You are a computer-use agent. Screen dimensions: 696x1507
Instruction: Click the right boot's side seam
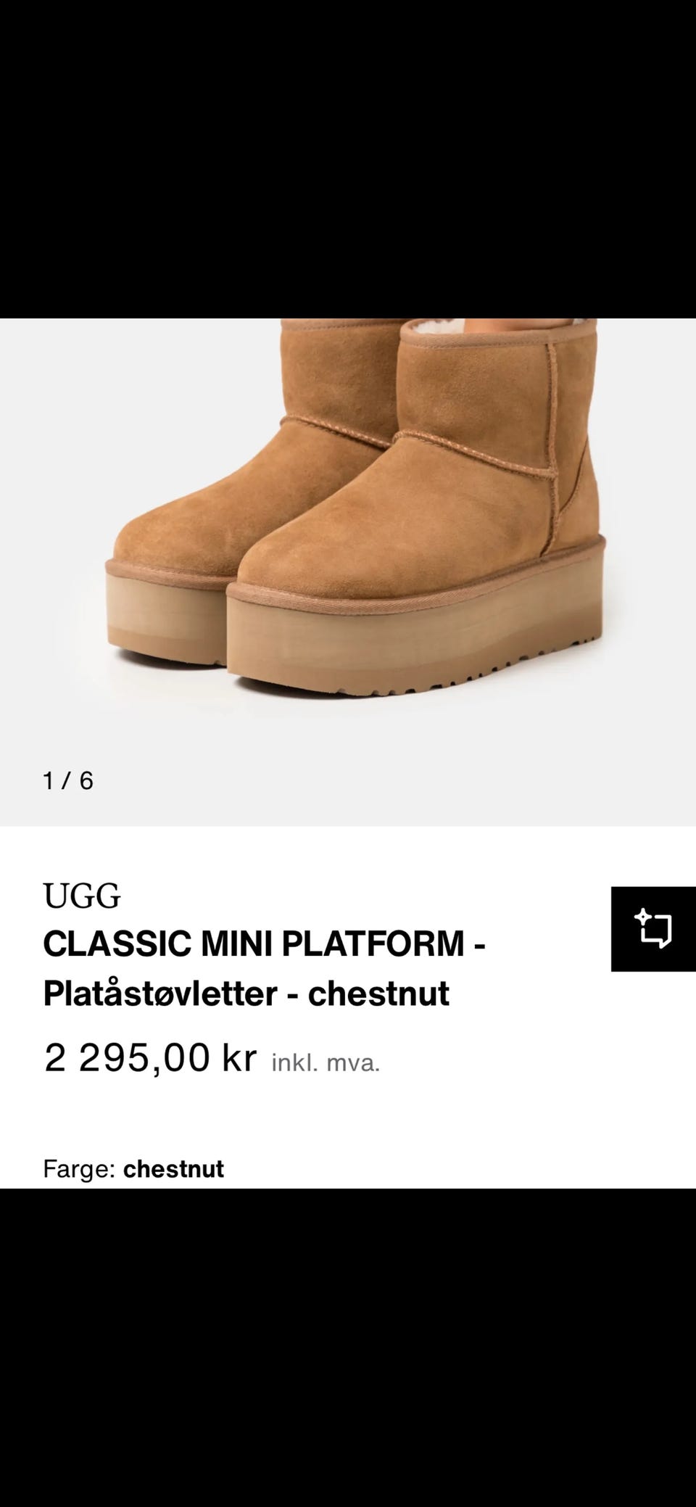(x=552, y=442)
